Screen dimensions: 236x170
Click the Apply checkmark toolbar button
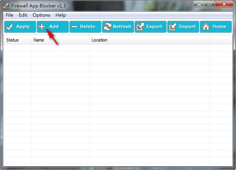point(20,27)
